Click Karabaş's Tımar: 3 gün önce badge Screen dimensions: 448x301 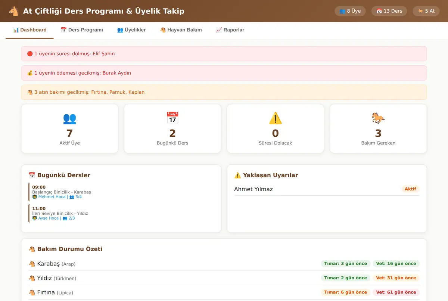(346, 264)
